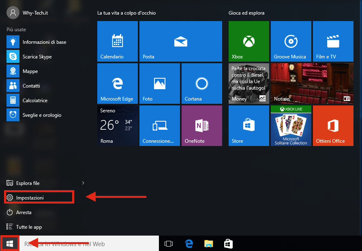
Task: Open the Money news tile
Action: point(249,84)
